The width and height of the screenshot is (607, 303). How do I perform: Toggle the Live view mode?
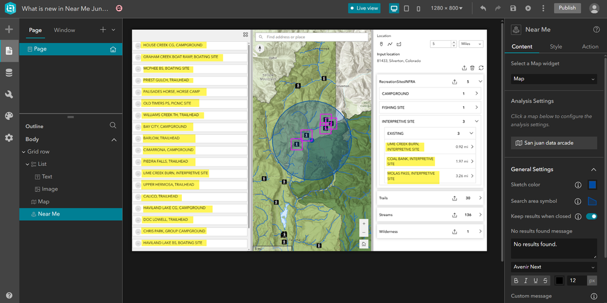364,9
